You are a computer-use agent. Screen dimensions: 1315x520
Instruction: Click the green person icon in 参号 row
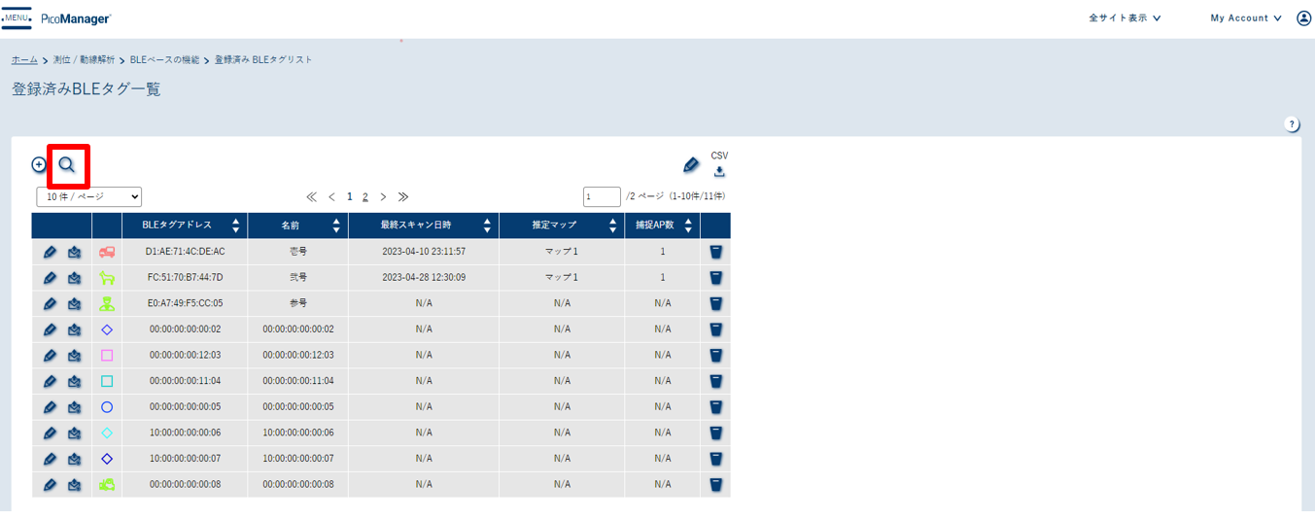tap(107, 303)
